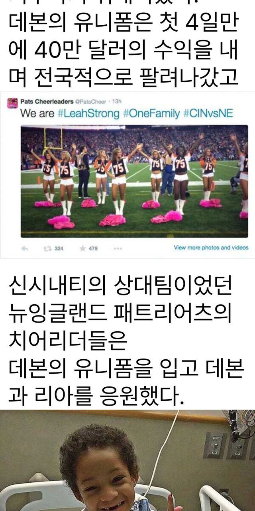Open the #CINvsNE hashtag
The image size is (255, 511).
208,114
